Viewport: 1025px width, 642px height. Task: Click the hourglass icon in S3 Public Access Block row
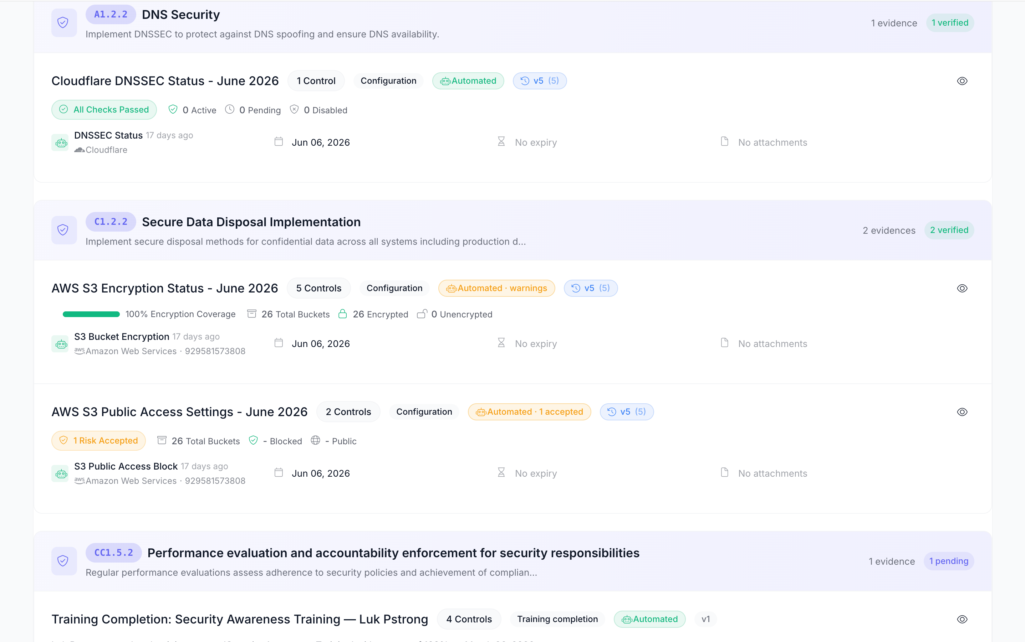tap(501, 472)
